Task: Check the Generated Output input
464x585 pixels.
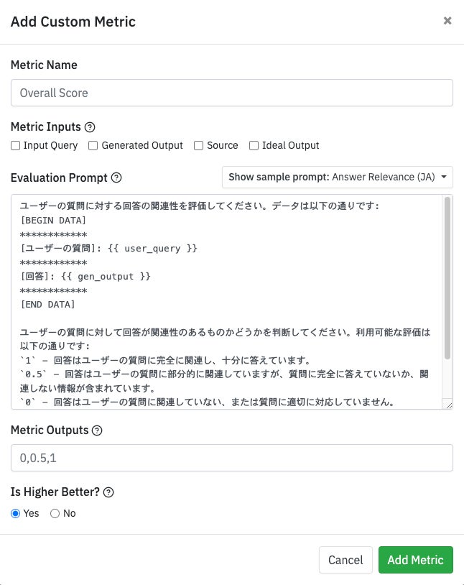Action: (93, 145)
